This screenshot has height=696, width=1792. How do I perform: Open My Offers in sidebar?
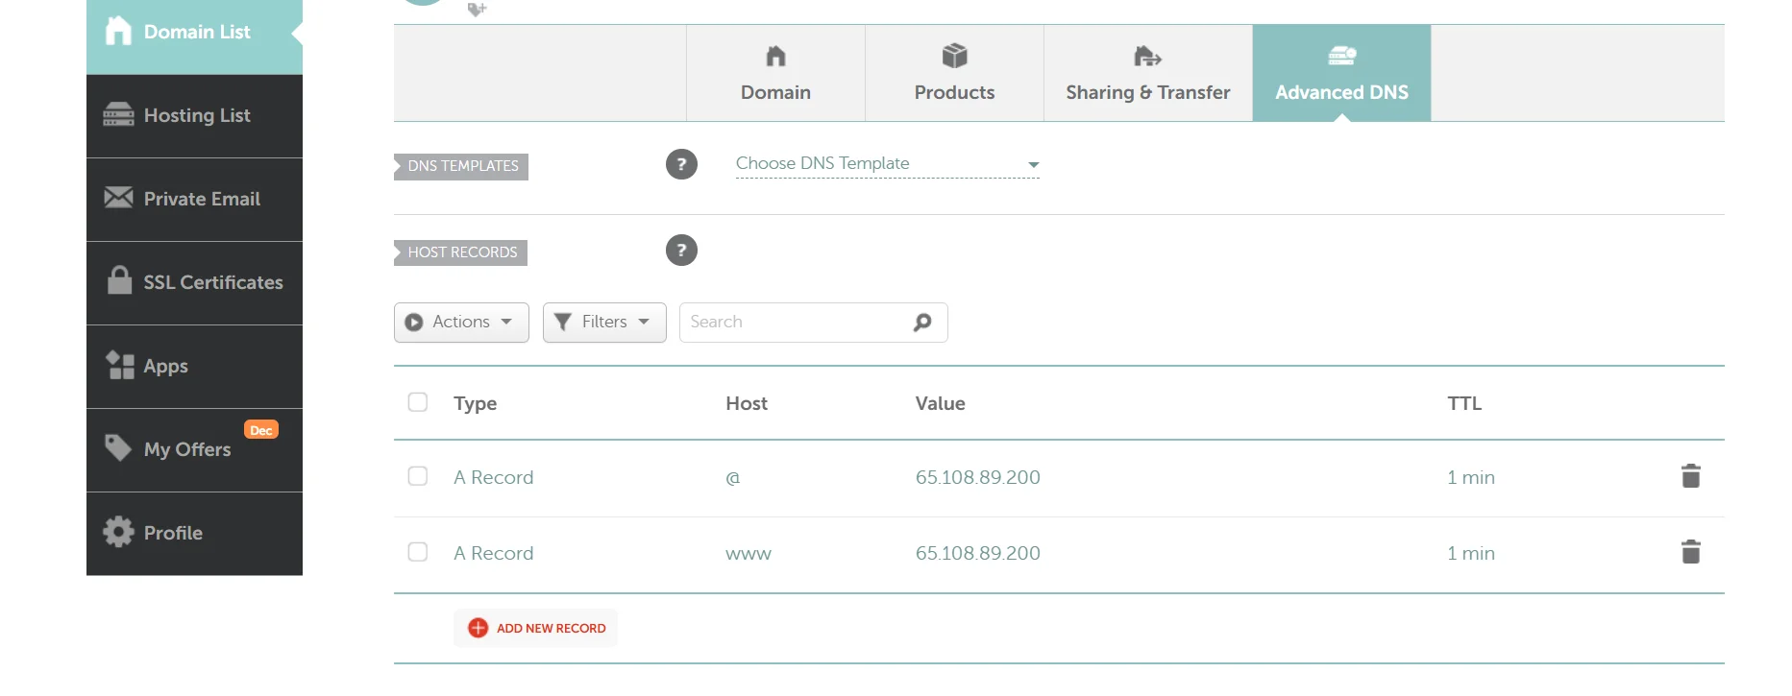pyautogui.click(x=194, y=450)
